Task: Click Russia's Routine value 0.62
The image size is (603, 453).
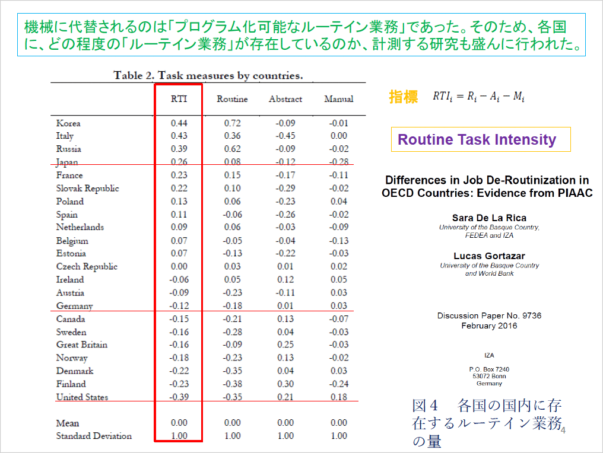Action: (x=232, y=149)
